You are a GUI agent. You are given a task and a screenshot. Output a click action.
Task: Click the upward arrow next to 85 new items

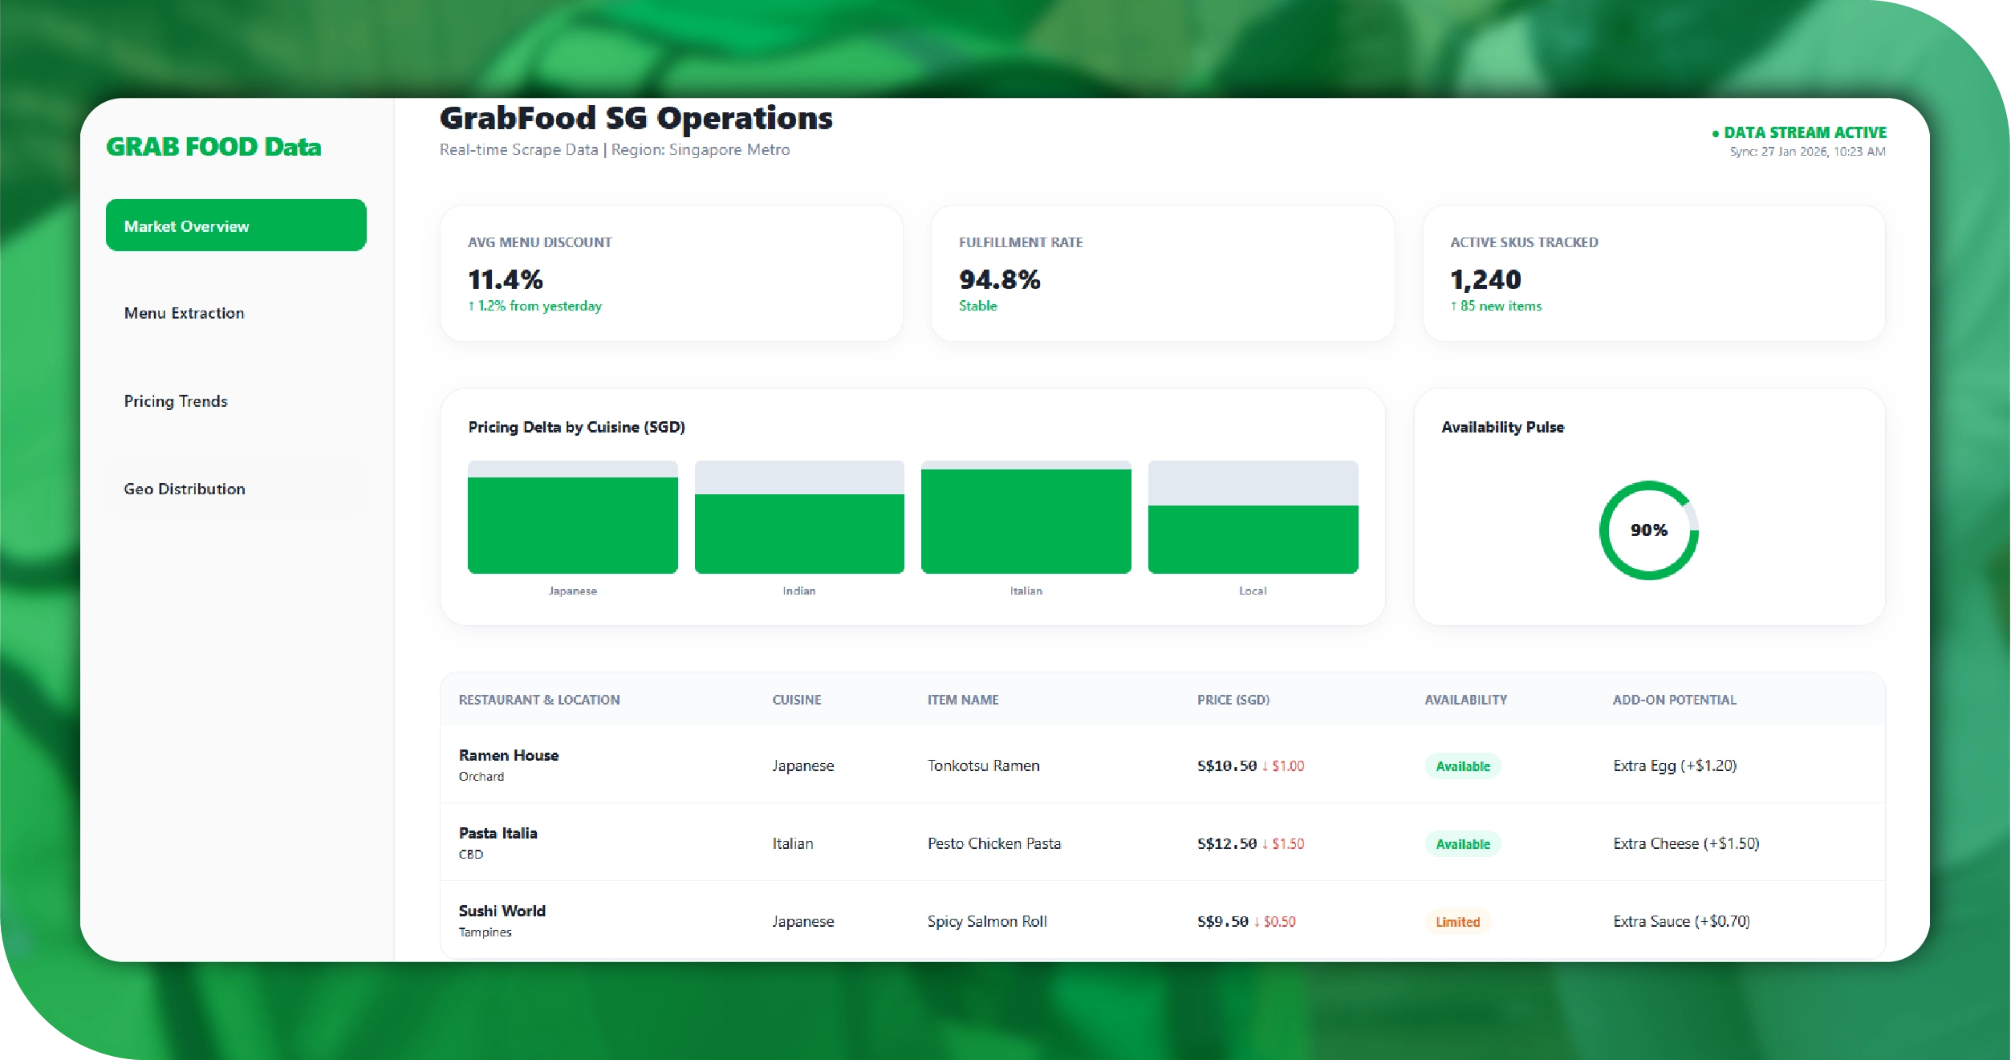(x=1456, y=306)
